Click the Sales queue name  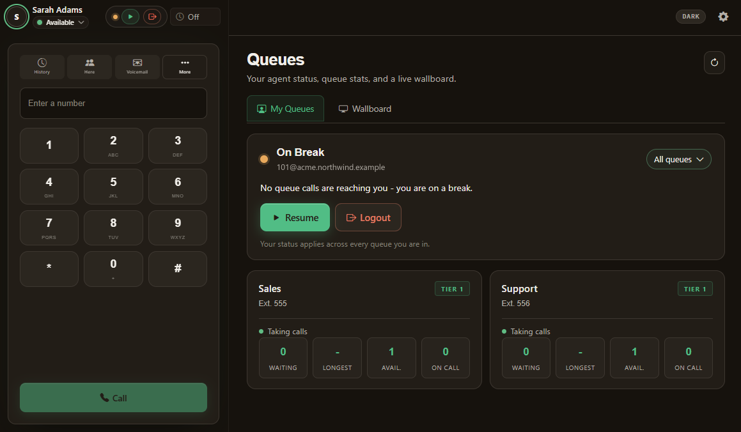tap(270, 288)
